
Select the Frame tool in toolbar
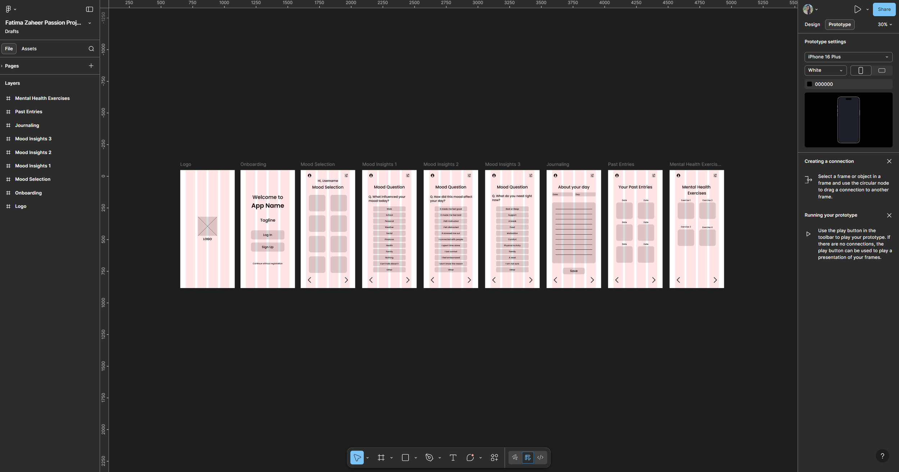point(381,457)
